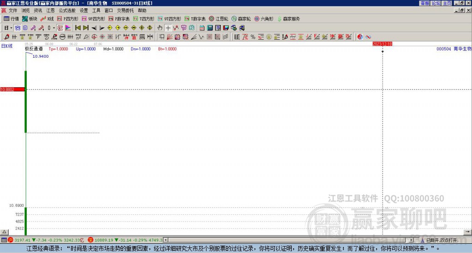Open the calculator icon
The height and width of the screenshot is (253, 472).
(x=210, y=28)
